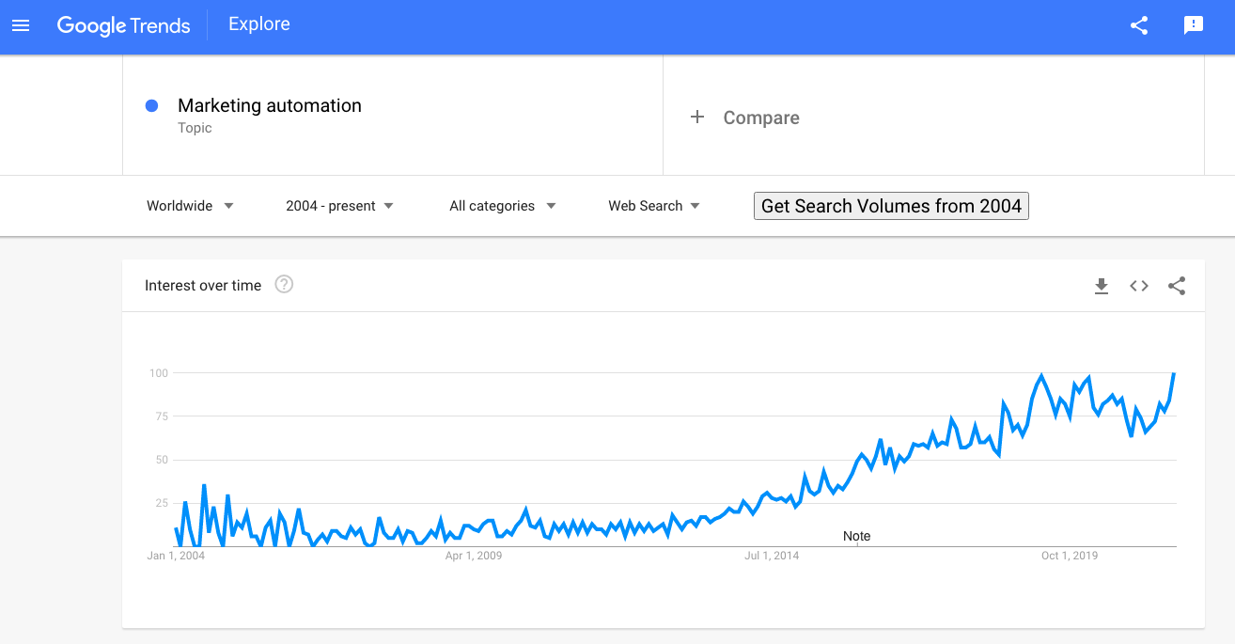Image resolution: width=1235 pixels, height=644 pixels.
Task: Open the Web Search type dropdown
Action: (x=653, y=205)
